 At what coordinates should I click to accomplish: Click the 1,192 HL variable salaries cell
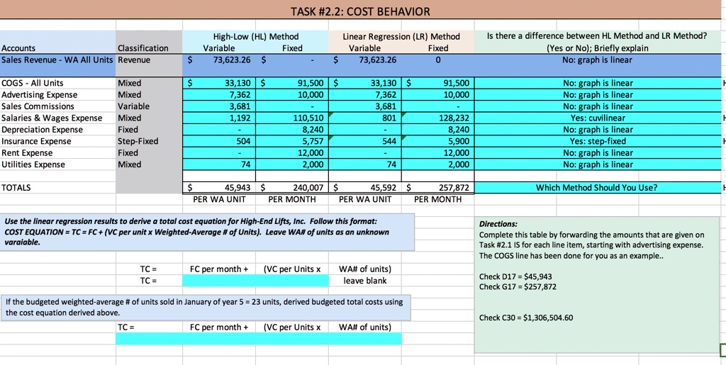coord(219,118)
